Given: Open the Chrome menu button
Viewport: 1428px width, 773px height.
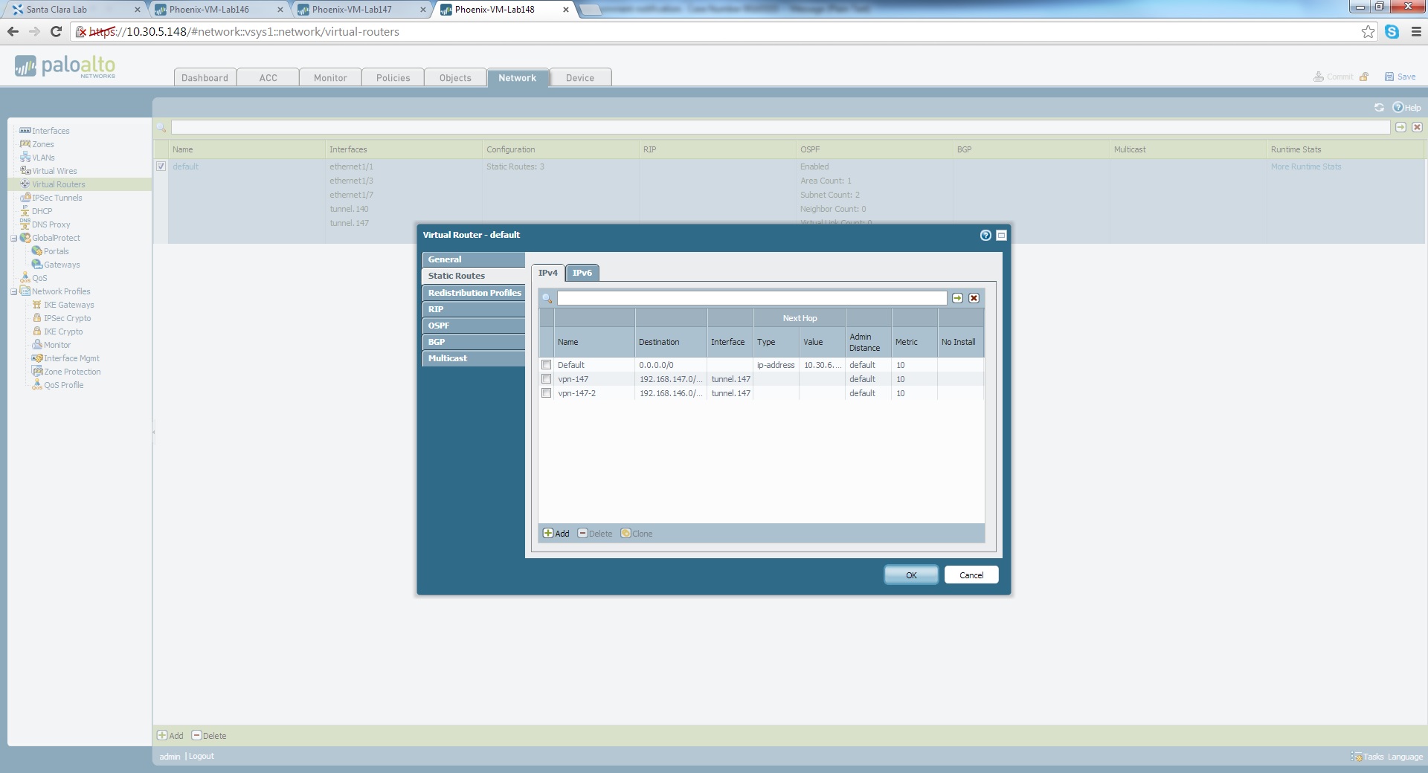Looking at the screenshot, I should (x=1415, y=31).
